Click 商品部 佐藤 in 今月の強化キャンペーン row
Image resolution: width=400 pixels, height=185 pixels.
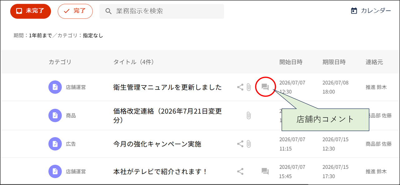pos(378,144)
